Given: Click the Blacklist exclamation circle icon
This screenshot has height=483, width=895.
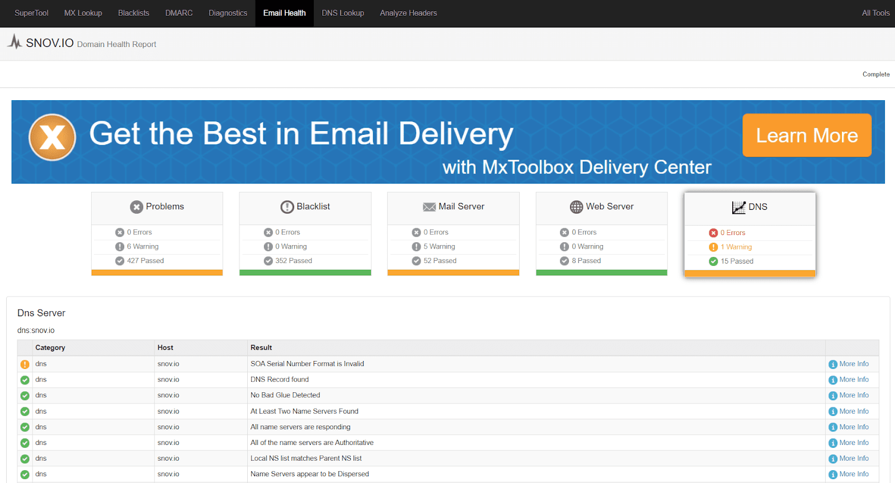Looking at the screenshot, I should tap(287, 207).
